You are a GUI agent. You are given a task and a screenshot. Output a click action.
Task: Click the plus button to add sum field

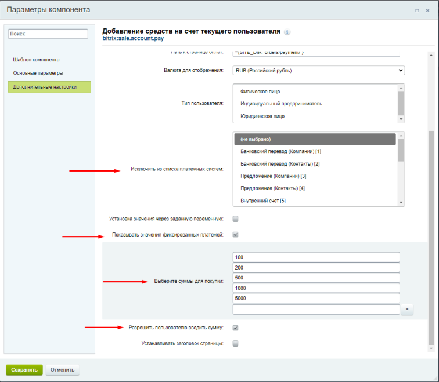pos(407,310)
